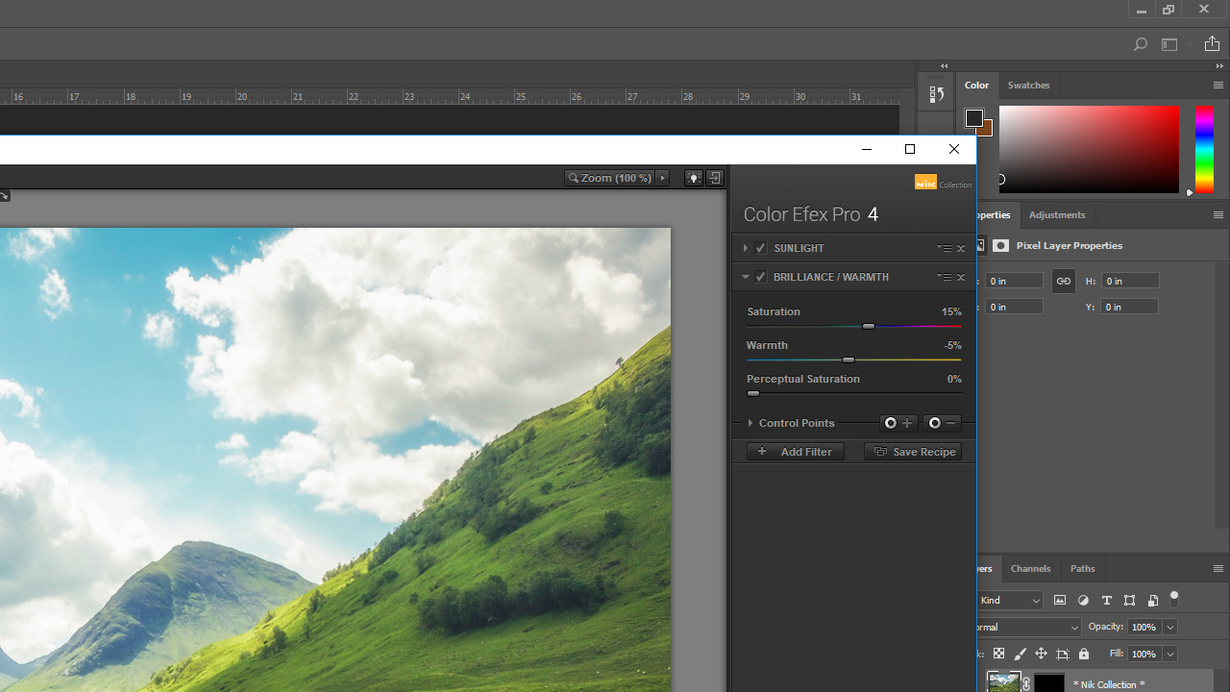Toggle the layer filtering switch
The width and height of the screenshot is (1230, 692).
pyautogui.click(x=1174, y=599)
